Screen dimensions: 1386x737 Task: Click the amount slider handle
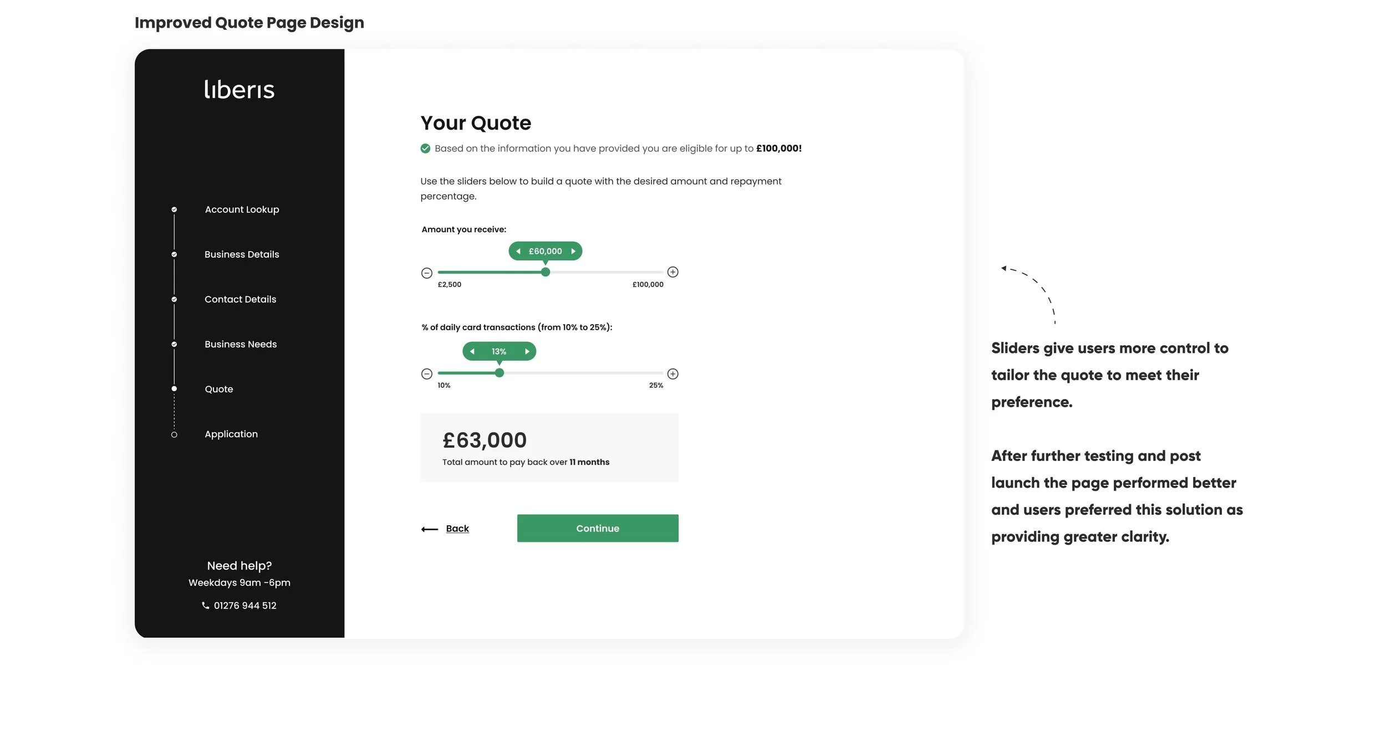[546, 272]
